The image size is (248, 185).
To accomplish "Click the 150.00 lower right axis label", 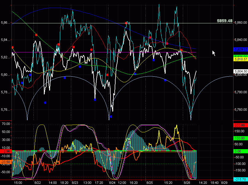I will click(x=240, y=131).
